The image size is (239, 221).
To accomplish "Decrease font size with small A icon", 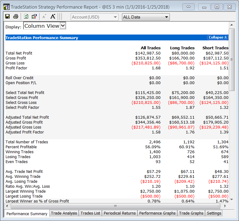I will (44, 17).
